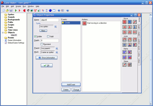153x106 pixels.
Task: Select the first Jump to position action icon
Action: click(x=124, y=40)
